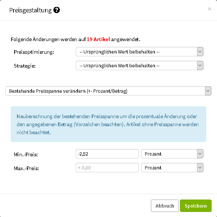Cancel changes with the Abbruch button
The width and height of the screenshot is (217, 217).
(x=165, y=206)
